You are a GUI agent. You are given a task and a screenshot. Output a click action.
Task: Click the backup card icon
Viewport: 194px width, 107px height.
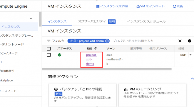[x=56, y=89]
